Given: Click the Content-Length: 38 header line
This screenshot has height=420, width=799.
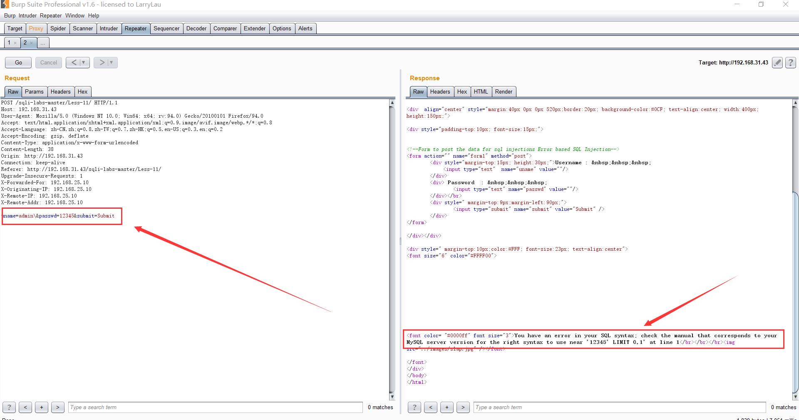Looking at the screenshot, I should (27, 149).
